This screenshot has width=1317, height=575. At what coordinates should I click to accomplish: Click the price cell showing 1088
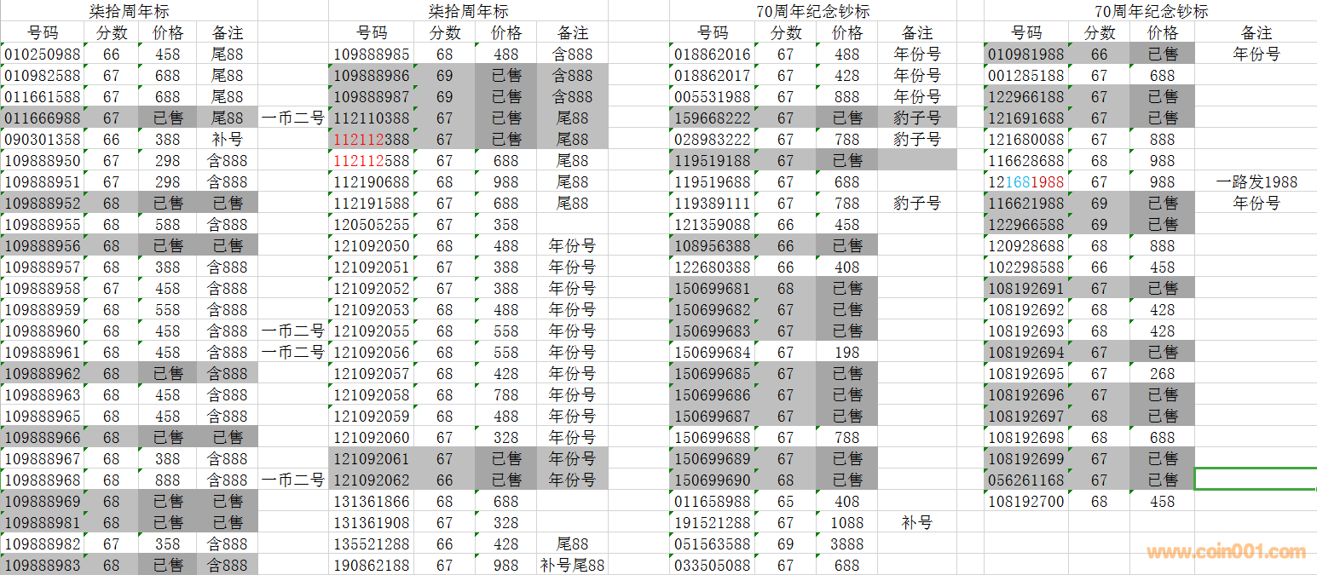click(x=846, y=523)
